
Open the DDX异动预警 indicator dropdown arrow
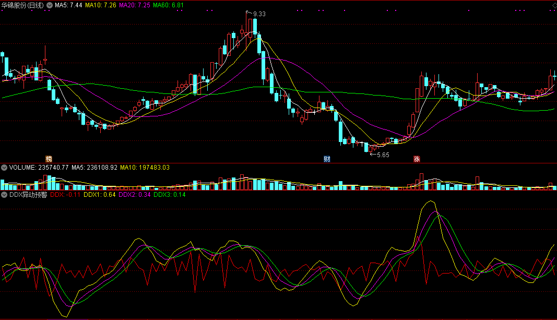[x=4, y=195]
